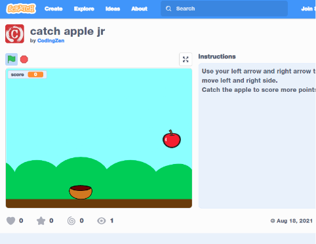The height and width of the screenshot is (244, 316).
Task: Click the Join link
Action: tap(308, 9)
